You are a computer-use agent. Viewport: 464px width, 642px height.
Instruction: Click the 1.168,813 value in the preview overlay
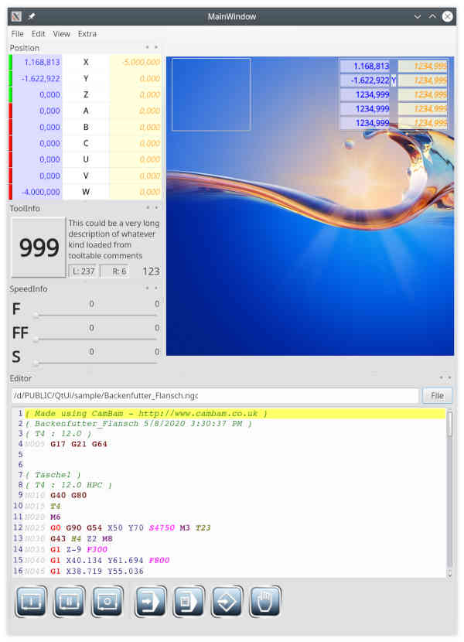[364, 66]
